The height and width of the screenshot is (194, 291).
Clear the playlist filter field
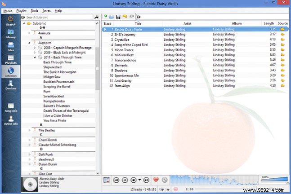(139, 17)
